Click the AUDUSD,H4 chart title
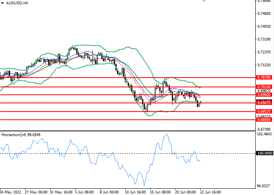274x195 pixels. pyautogui.click(x=17, y=3)
